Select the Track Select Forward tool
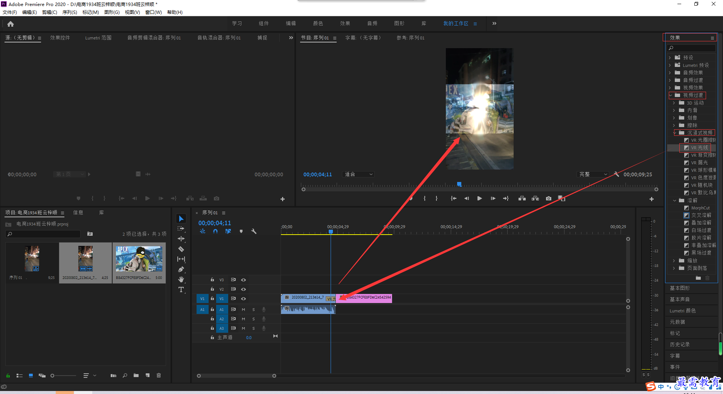Screen dimensions: 723x394 (x=181, y=229)
